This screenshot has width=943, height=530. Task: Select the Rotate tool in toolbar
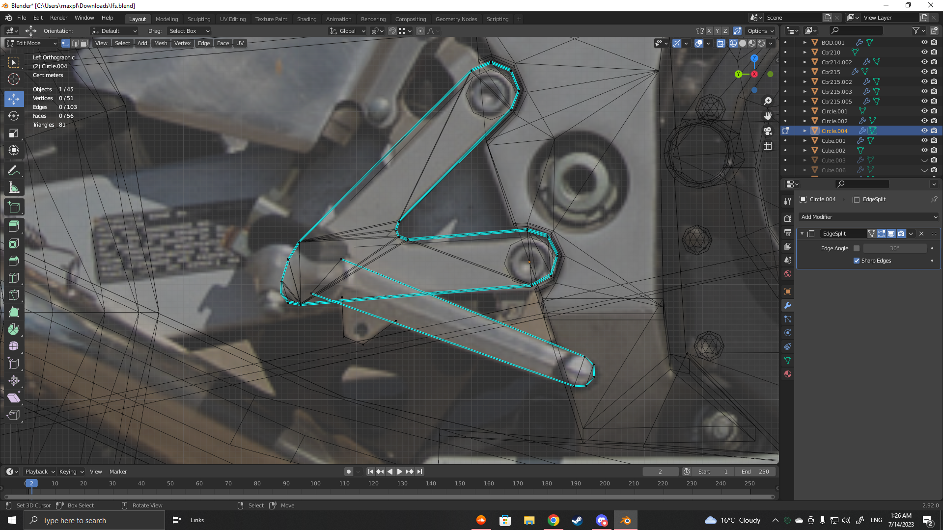pos(14,116)
